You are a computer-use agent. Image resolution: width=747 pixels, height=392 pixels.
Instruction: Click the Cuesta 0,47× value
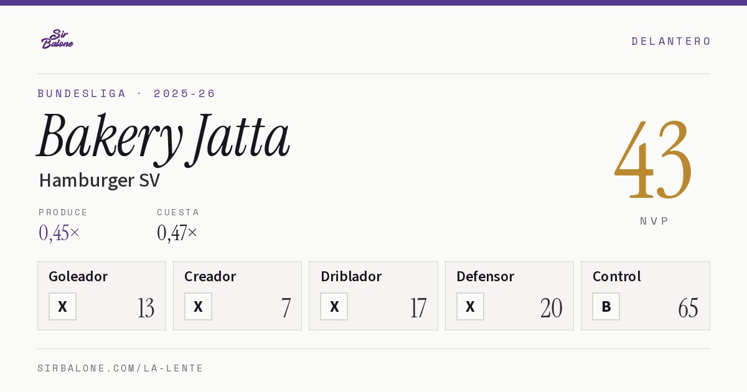(x=177, y=233)
